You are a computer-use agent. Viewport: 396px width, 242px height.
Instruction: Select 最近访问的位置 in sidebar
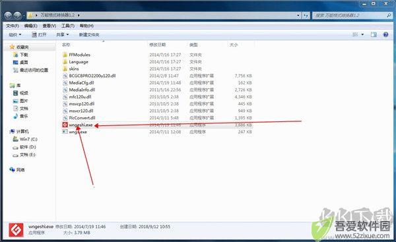(x=34, y=70)
